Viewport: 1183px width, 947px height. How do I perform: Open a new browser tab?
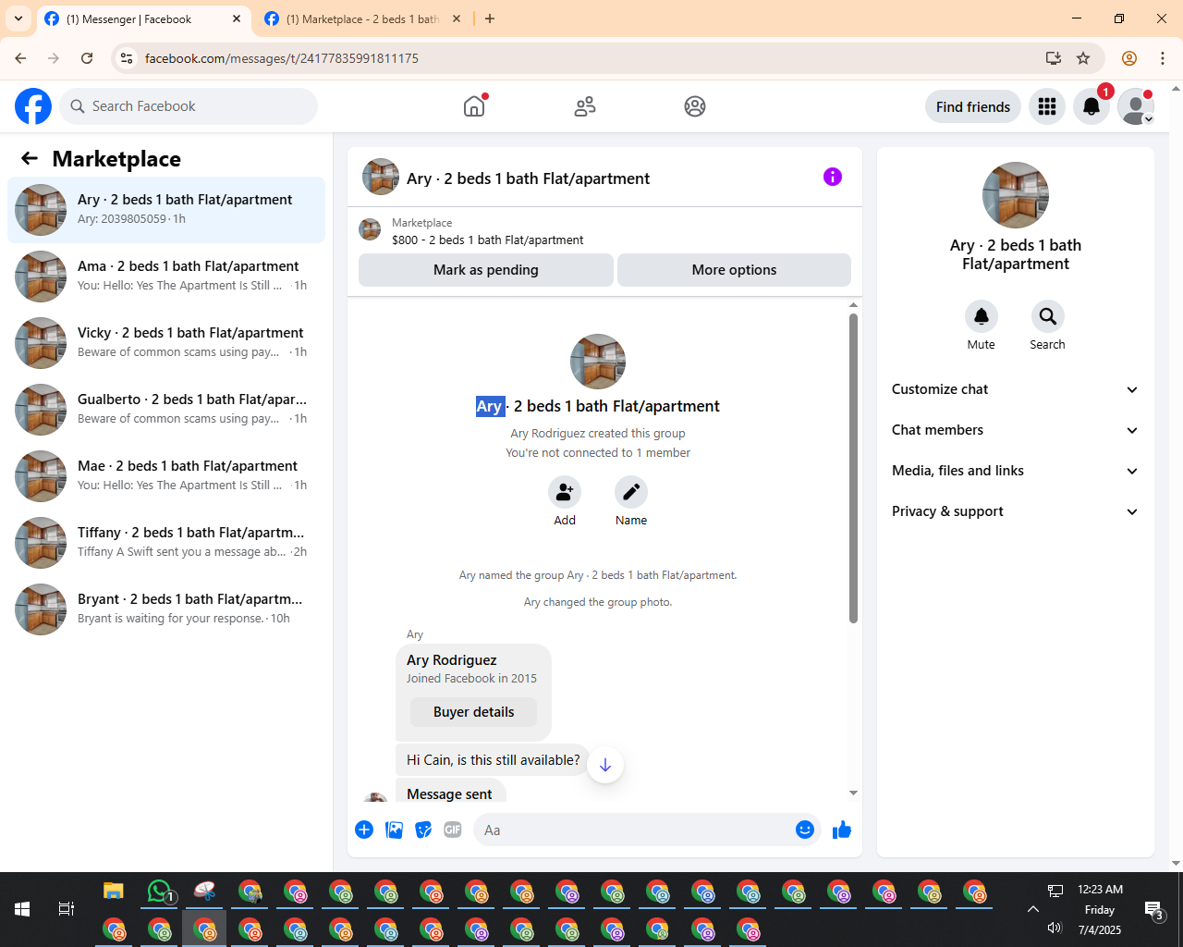click(x=490, y=18)
